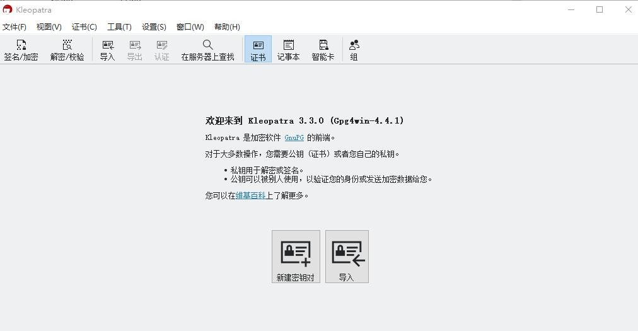Open the 工具(T) menu
The width and height of the screenshot is (638, 331).
pyautogui.click(x=119, y=27)
